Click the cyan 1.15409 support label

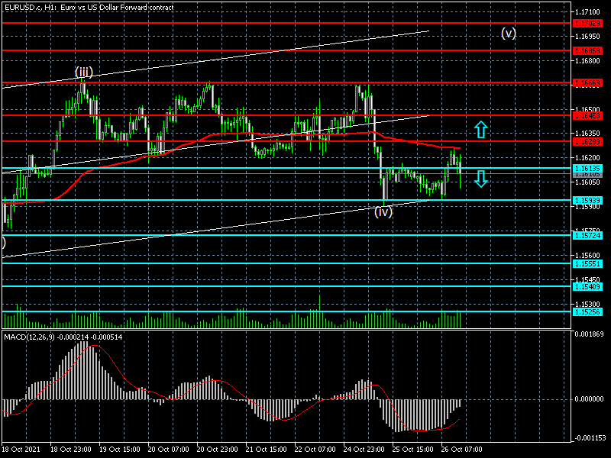point(587,286)
